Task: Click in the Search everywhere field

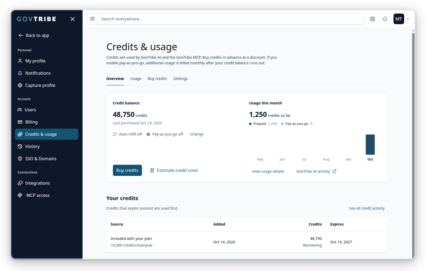Action: click(231, 19)
